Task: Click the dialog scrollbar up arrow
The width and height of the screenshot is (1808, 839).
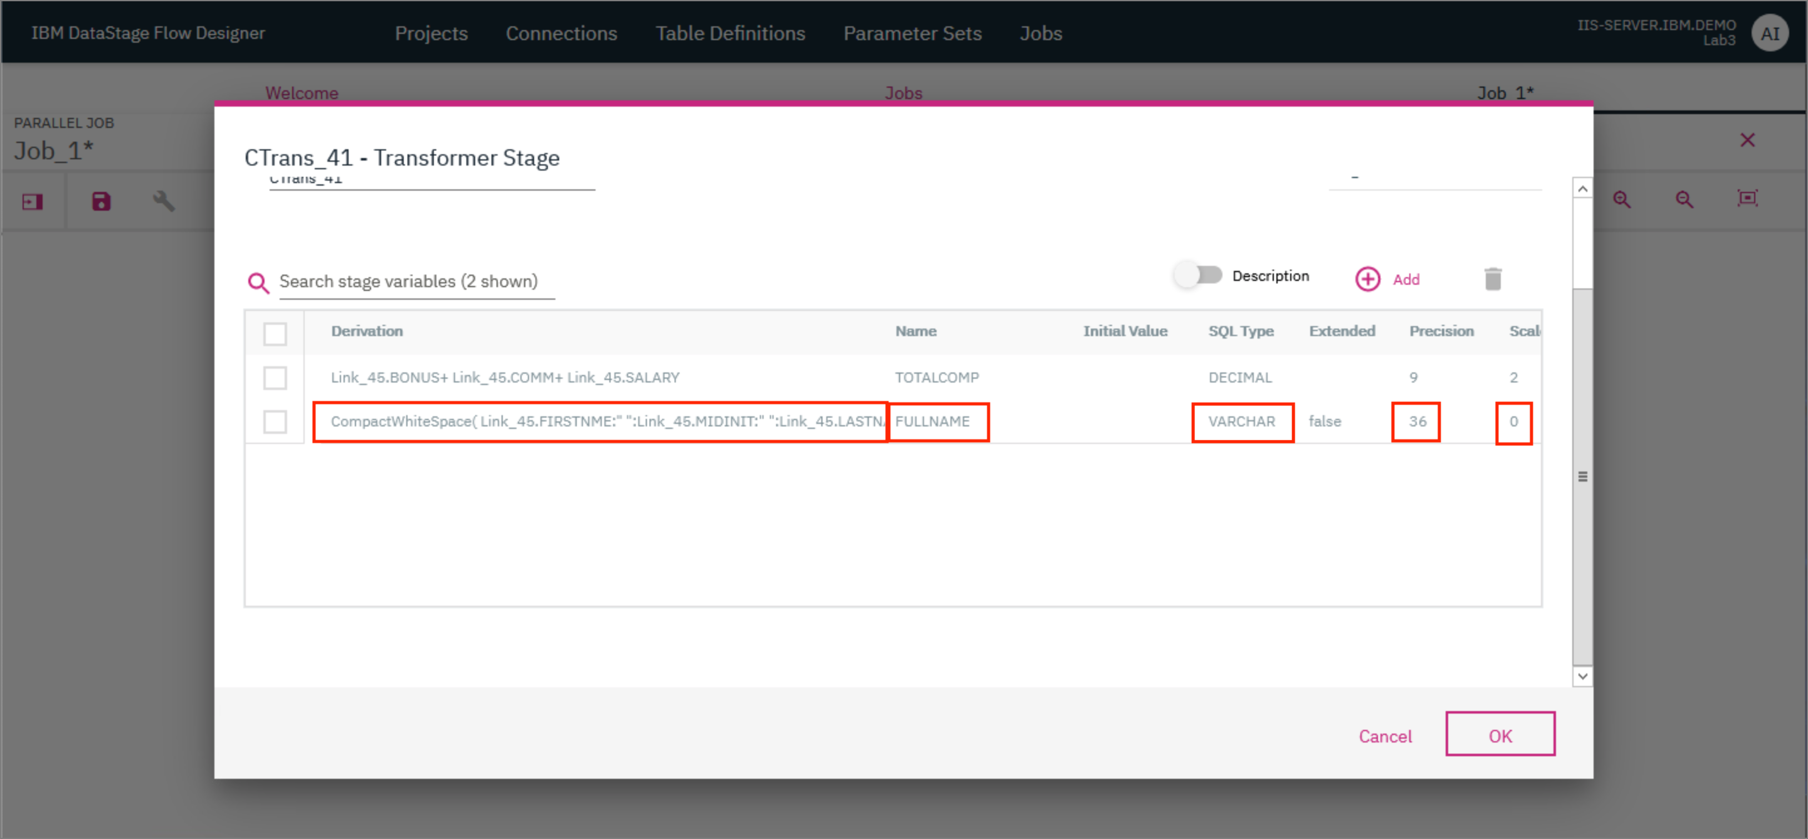Action: (x=1582, y=188)
